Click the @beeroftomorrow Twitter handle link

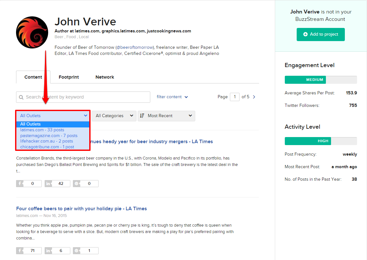[134, 47]
